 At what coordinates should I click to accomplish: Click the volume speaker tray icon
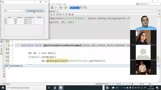click(139, 88)
